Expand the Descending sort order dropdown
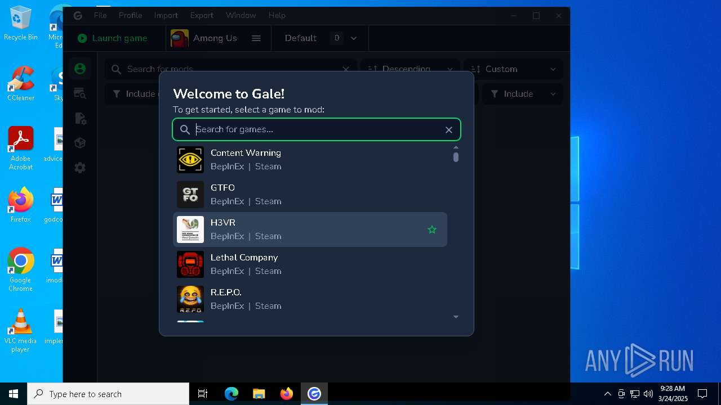Viewport: 721px width, 405px height. coord(410,69)
